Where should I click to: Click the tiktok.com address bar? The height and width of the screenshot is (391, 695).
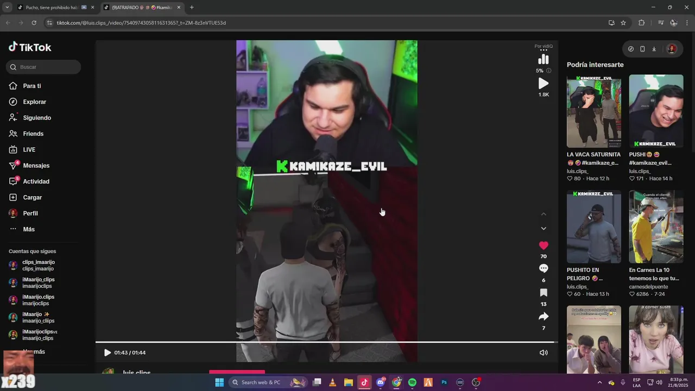point(326,23)
